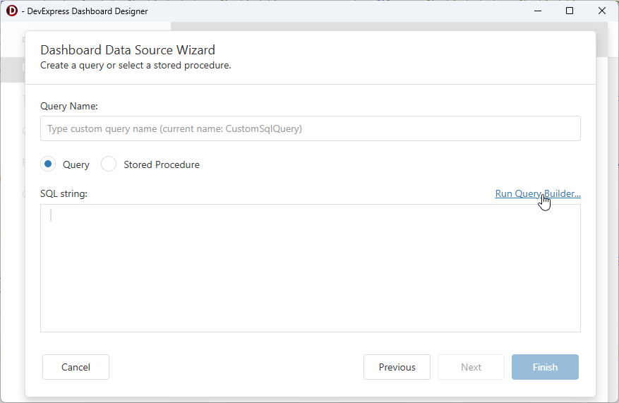
Task: Click the disabled Next button
Action: click(x=471, y=367)
